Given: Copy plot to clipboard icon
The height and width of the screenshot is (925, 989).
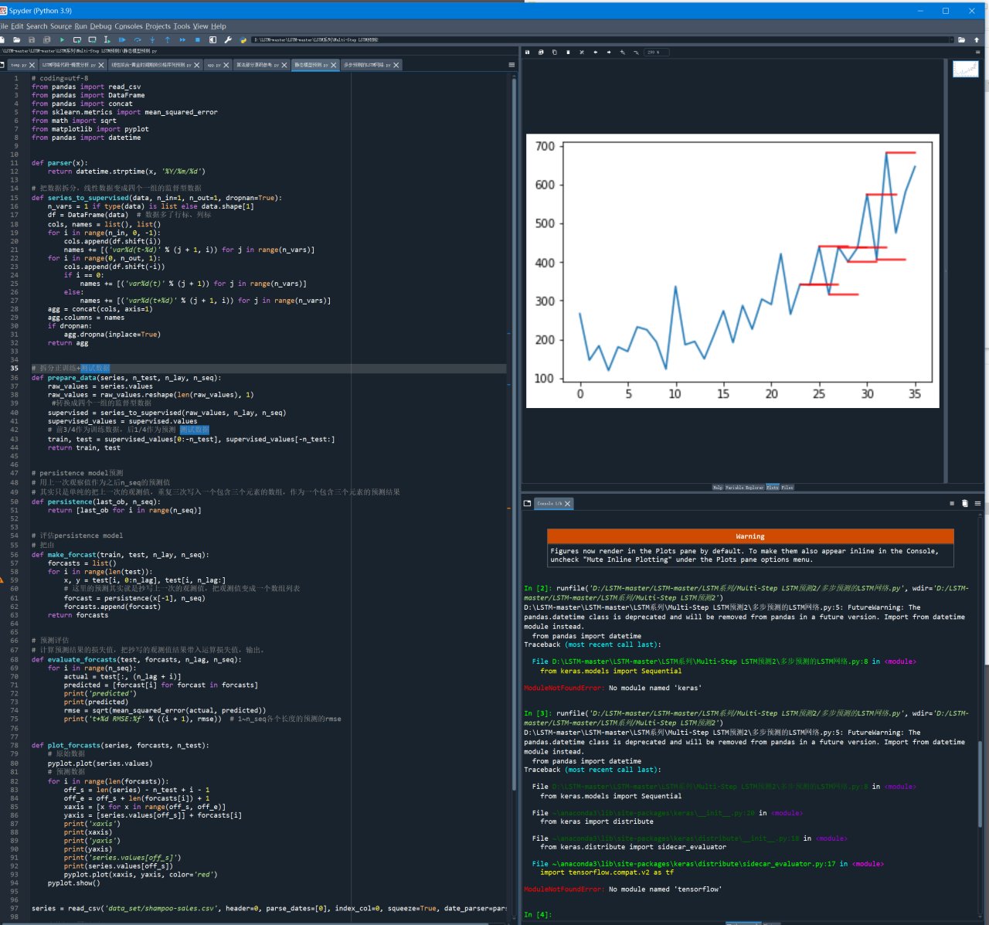Looking at the screenshot, I should click(554, 53).
